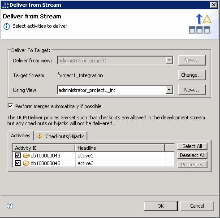The image size is (220, 218).
Task: Uncheck activity db100000045
Action: [17, 163]
